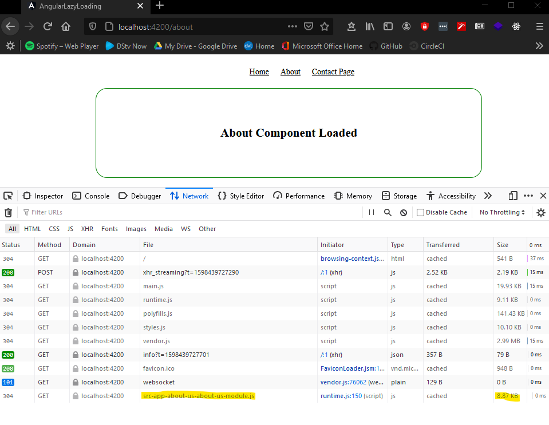This screenshot has width=549, height=425.
Task: Open the About navigation link
Action: pos(290,72)
